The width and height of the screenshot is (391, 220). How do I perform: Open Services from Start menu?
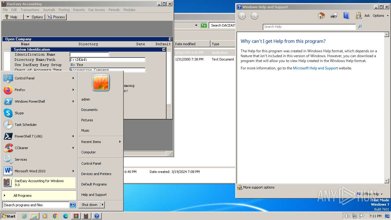coord(8,159)
